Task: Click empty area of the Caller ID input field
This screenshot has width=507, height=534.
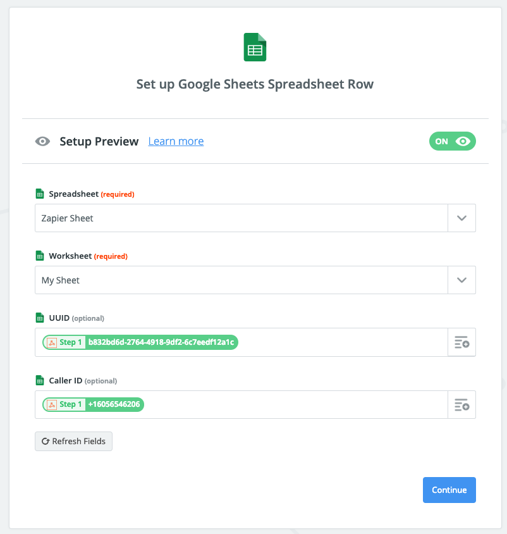Action: click(x=297, y=404)
